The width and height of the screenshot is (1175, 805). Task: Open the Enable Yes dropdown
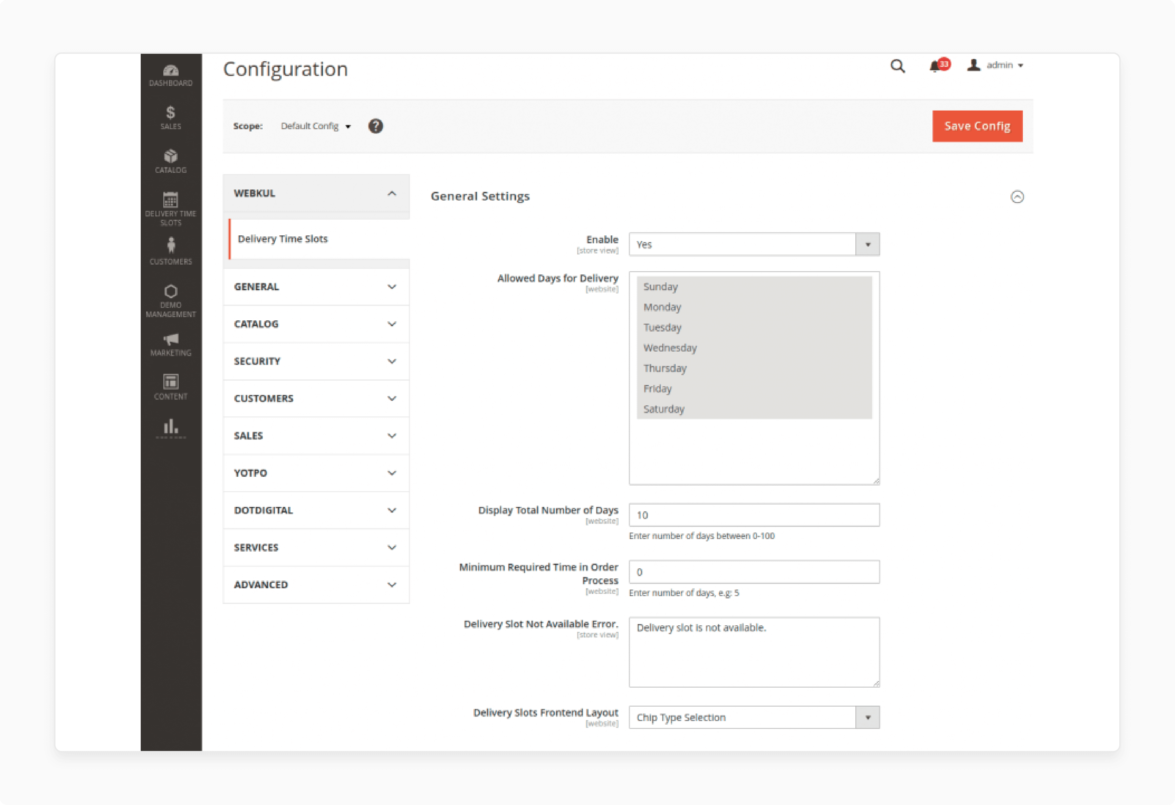pos(754,244)
